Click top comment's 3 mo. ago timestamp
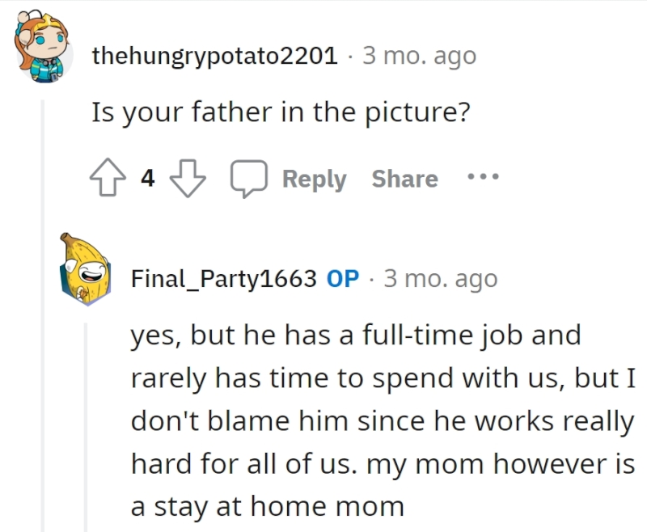 pos(419,56)
